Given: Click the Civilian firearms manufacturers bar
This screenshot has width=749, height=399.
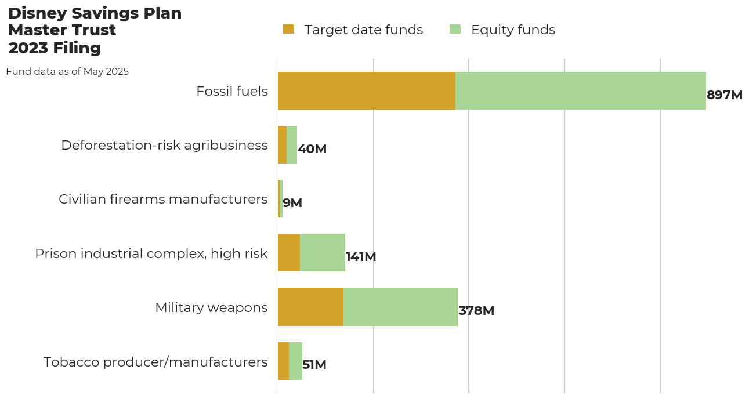Looking at the screenshot, I should tap(280, 199).
